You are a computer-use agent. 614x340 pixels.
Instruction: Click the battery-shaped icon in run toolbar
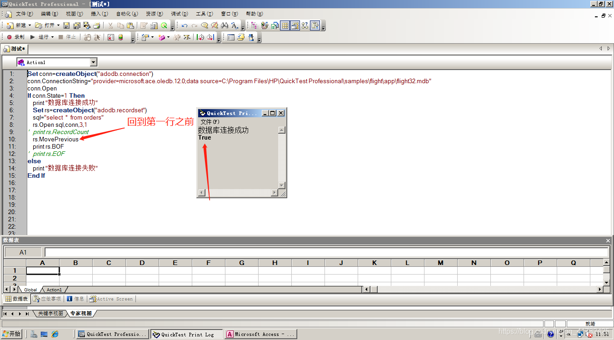point(120,37)
